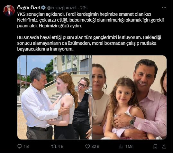
Task: Click the paragraph beginning Bu sınavda hayal
Action: (x=89, y=43)
